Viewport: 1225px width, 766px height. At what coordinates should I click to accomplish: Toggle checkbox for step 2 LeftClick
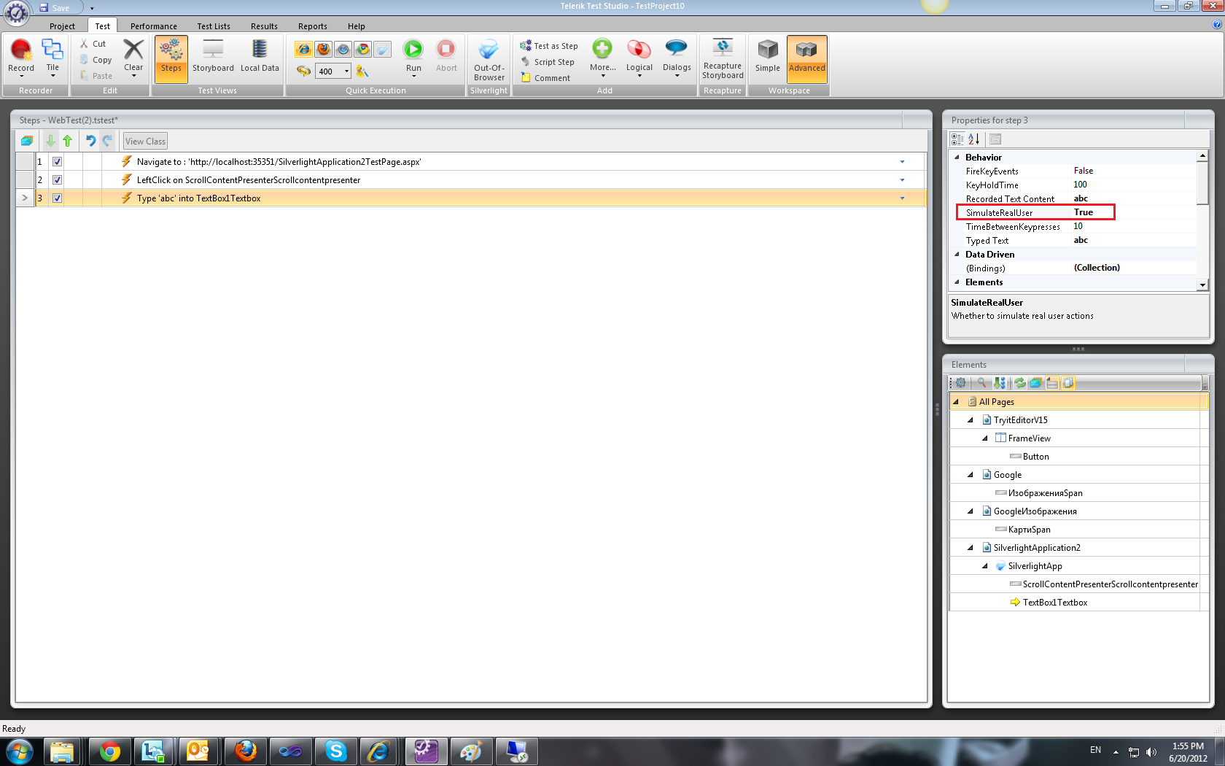point(57,180)
